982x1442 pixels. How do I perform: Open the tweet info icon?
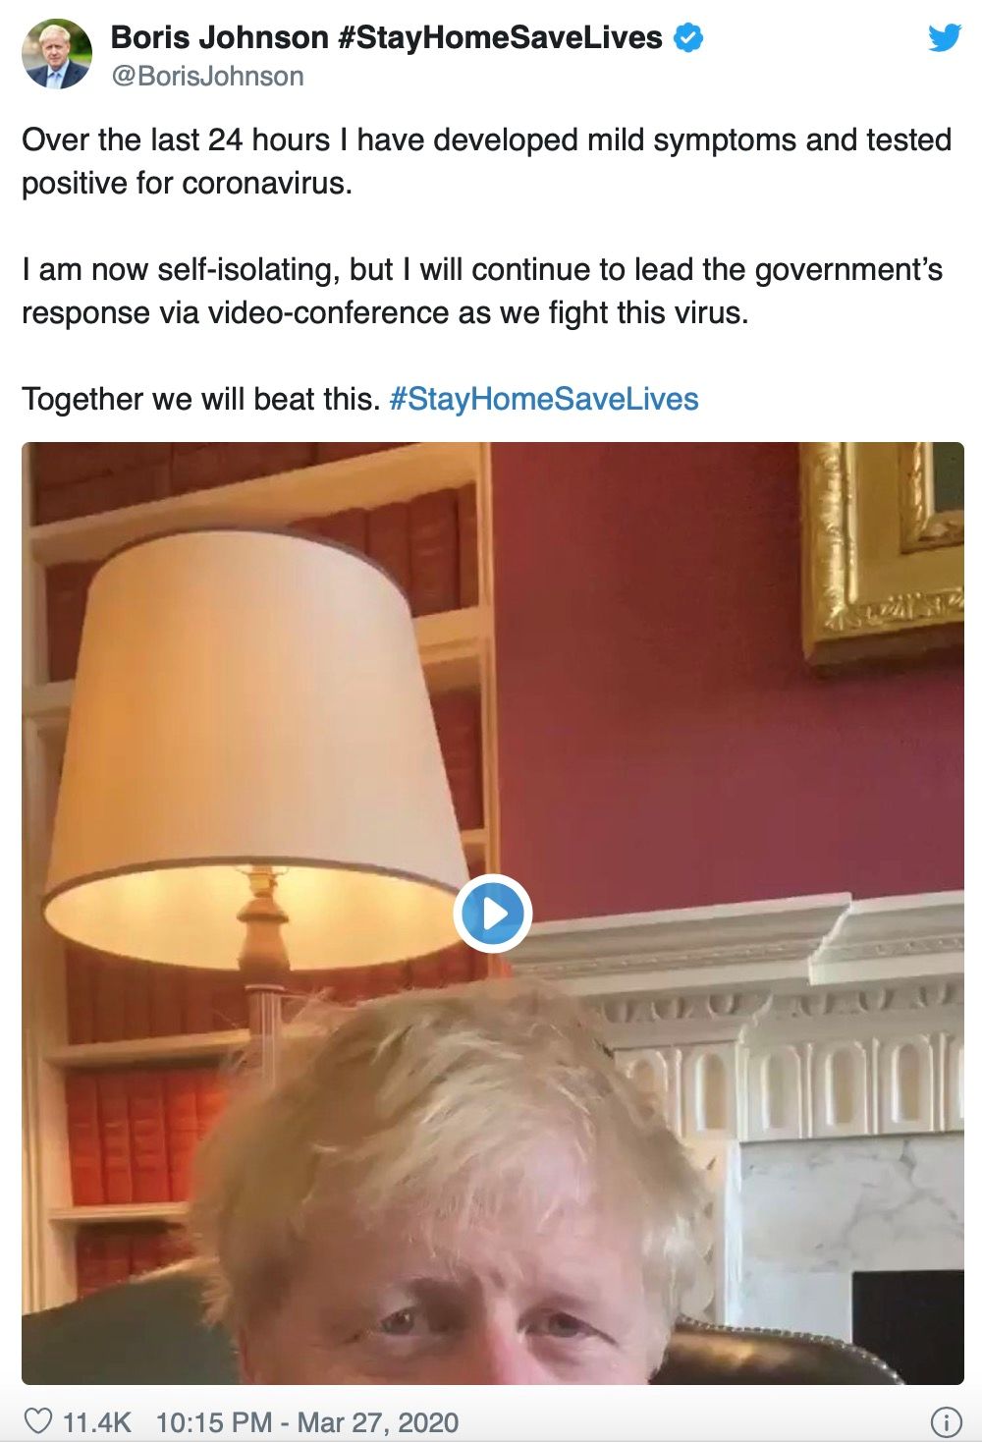click(x=946, y=1421)
